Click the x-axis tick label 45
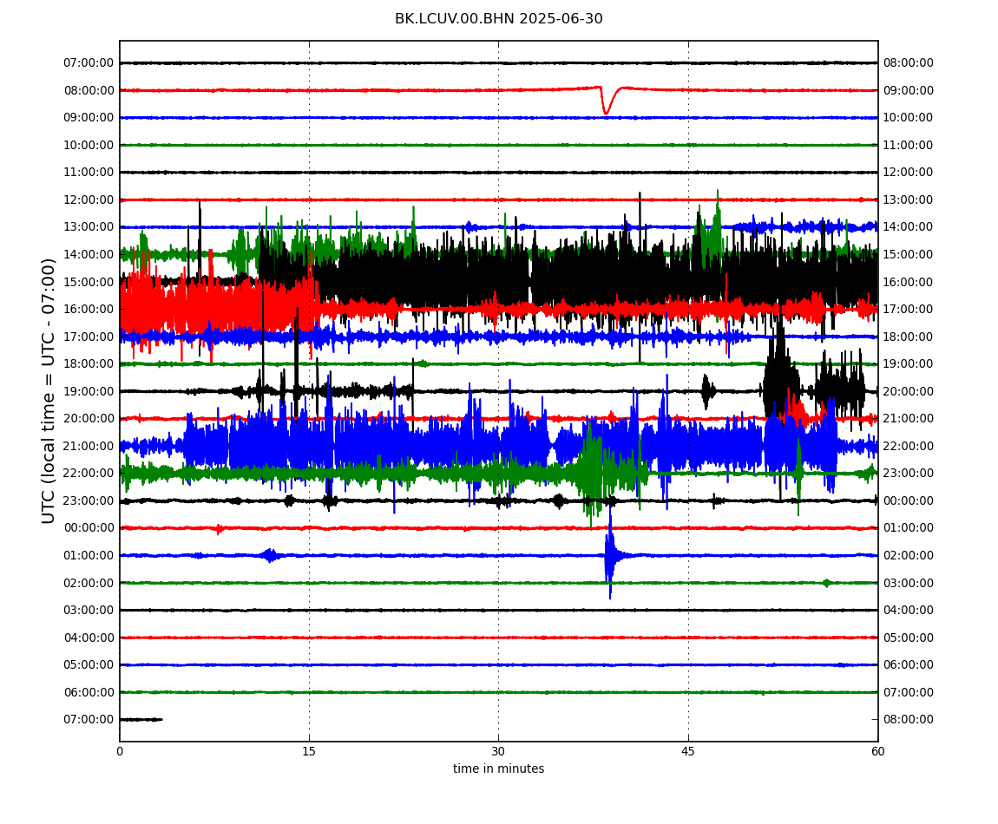The width and height of the screenshot is (998, 824). pos(688,751)
